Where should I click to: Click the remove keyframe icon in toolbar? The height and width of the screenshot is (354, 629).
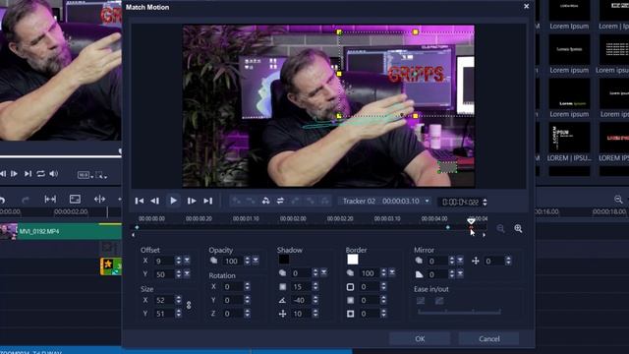[251, 201]
